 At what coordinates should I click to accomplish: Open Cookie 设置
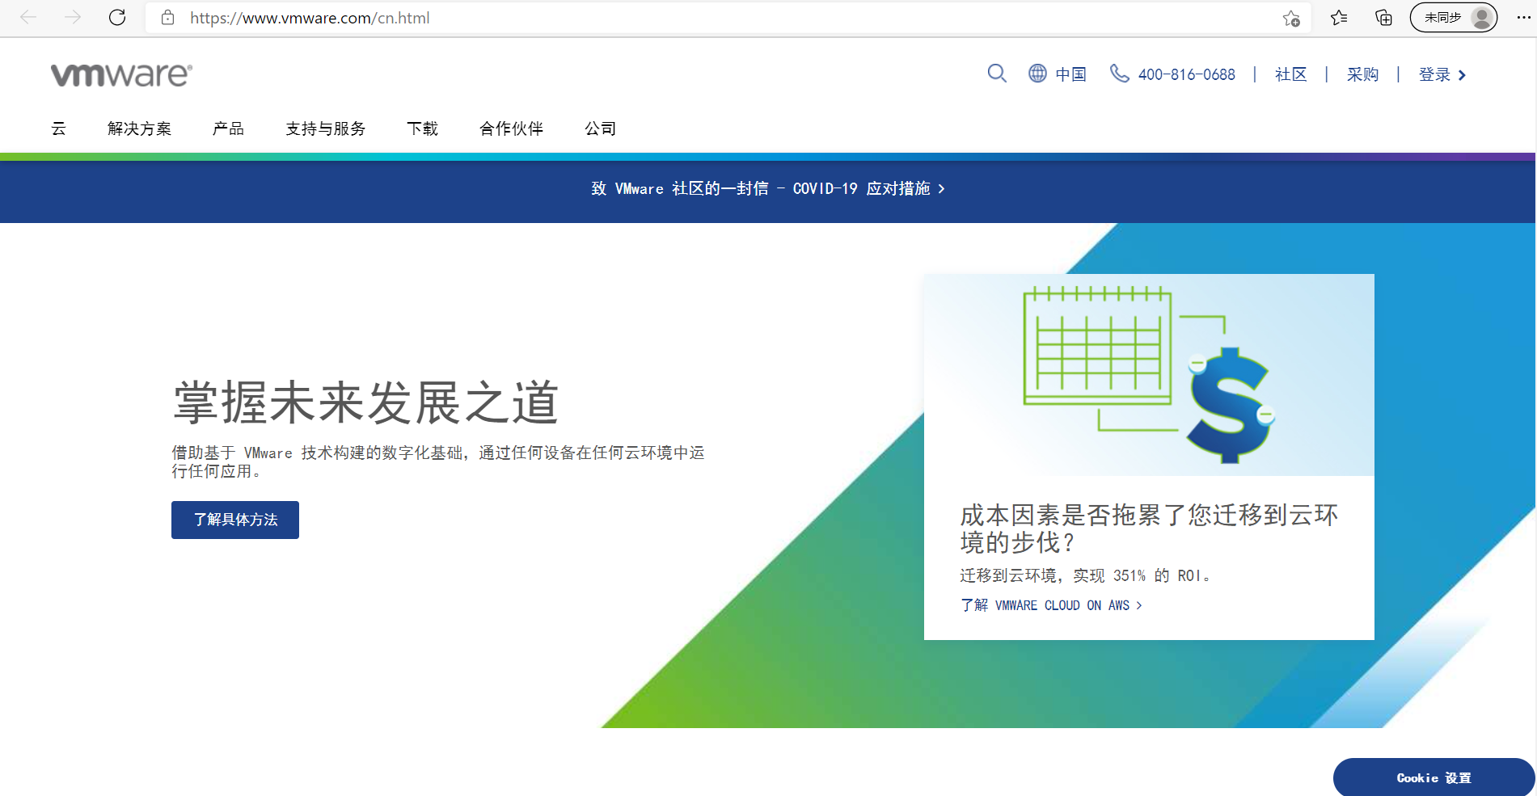(1433, 777)
